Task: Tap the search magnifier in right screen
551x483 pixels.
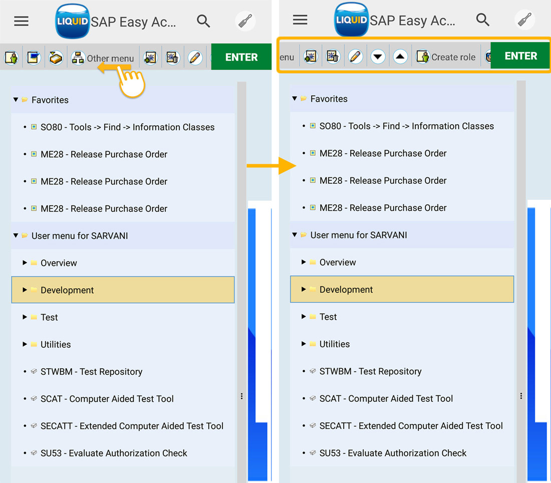Action: (482, 20)
